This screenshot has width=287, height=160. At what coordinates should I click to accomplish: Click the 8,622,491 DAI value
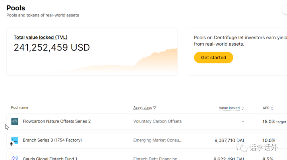coord(229,159)
